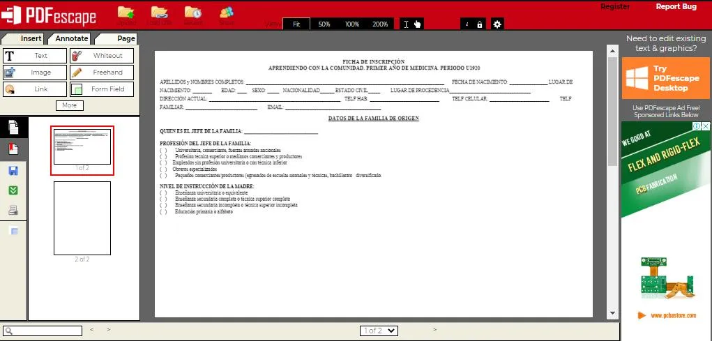Select the Text insert tool

[35, 56]
